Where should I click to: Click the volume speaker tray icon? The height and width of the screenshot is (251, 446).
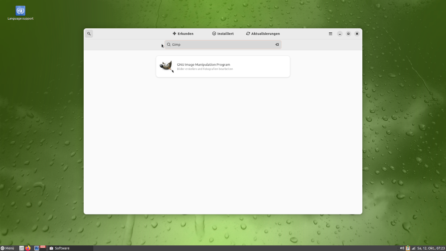pyautogui.click(x=402, y=248)
